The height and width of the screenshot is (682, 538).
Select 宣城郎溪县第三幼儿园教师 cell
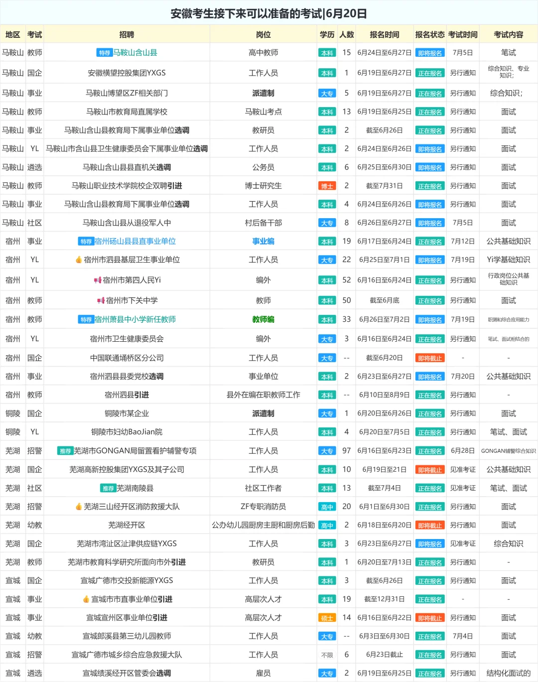(127, 636)
